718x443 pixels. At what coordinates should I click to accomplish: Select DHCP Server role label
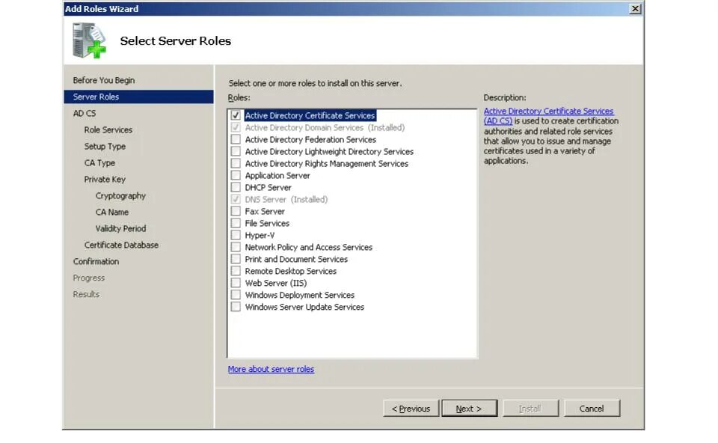[268, 187]
